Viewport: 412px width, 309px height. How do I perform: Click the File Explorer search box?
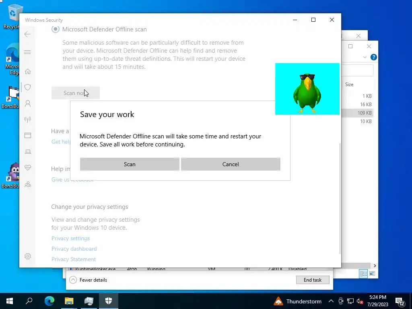(357, 70)
